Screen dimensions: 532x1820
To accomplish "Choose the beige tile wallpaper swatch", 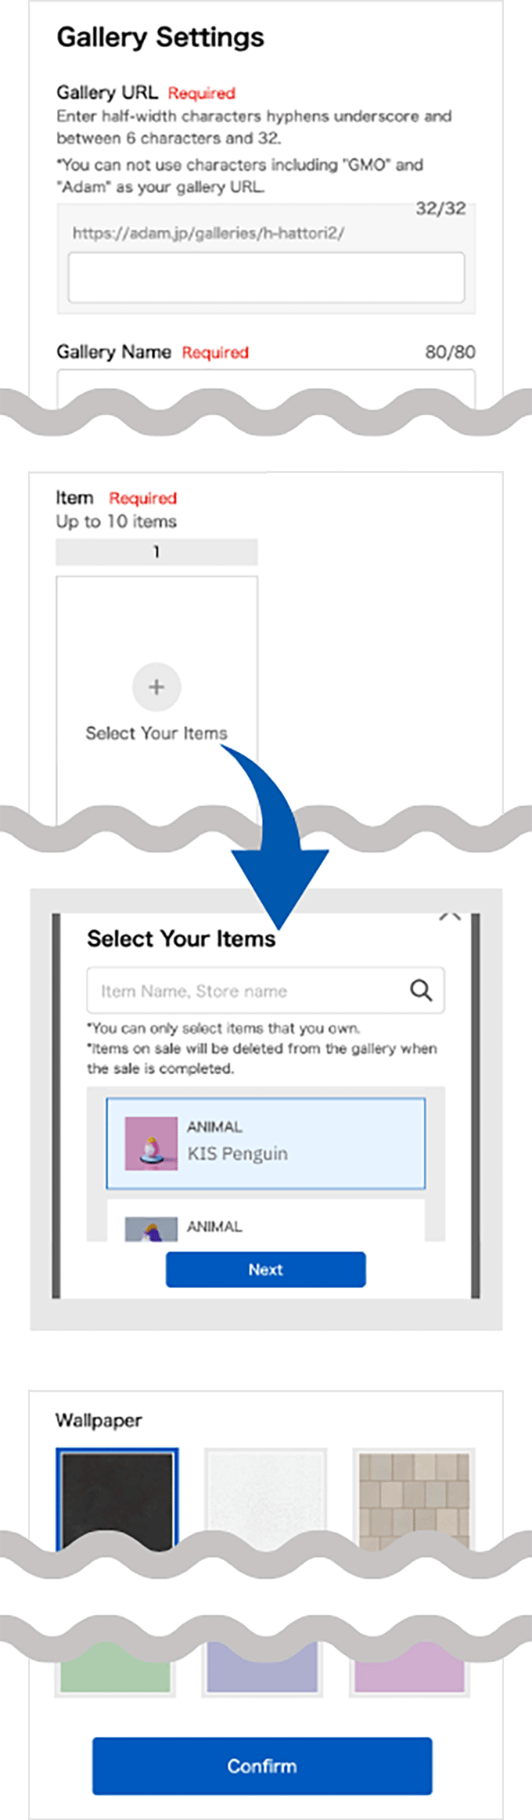I will tap(414, 1499).
